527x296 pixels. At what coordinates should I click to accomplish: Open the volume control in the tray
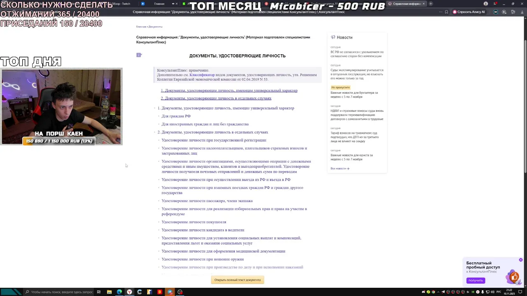click(x=492, y=292)
